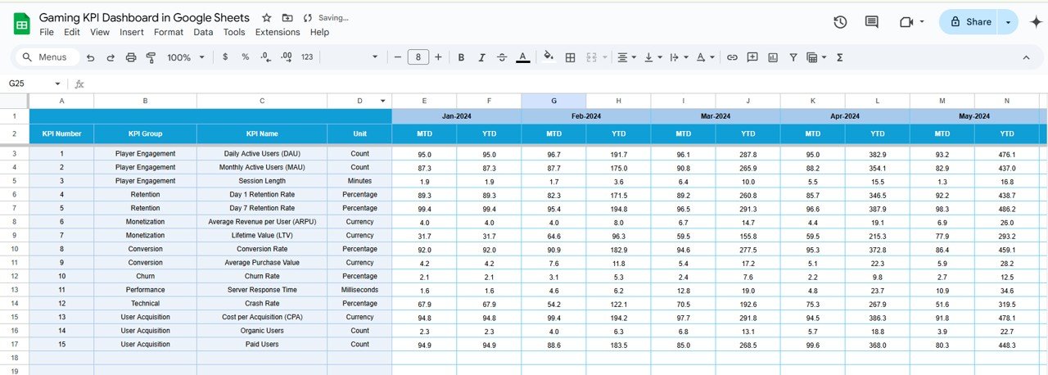Open the View menu
Screen dimensions: 1048x375
100,32
